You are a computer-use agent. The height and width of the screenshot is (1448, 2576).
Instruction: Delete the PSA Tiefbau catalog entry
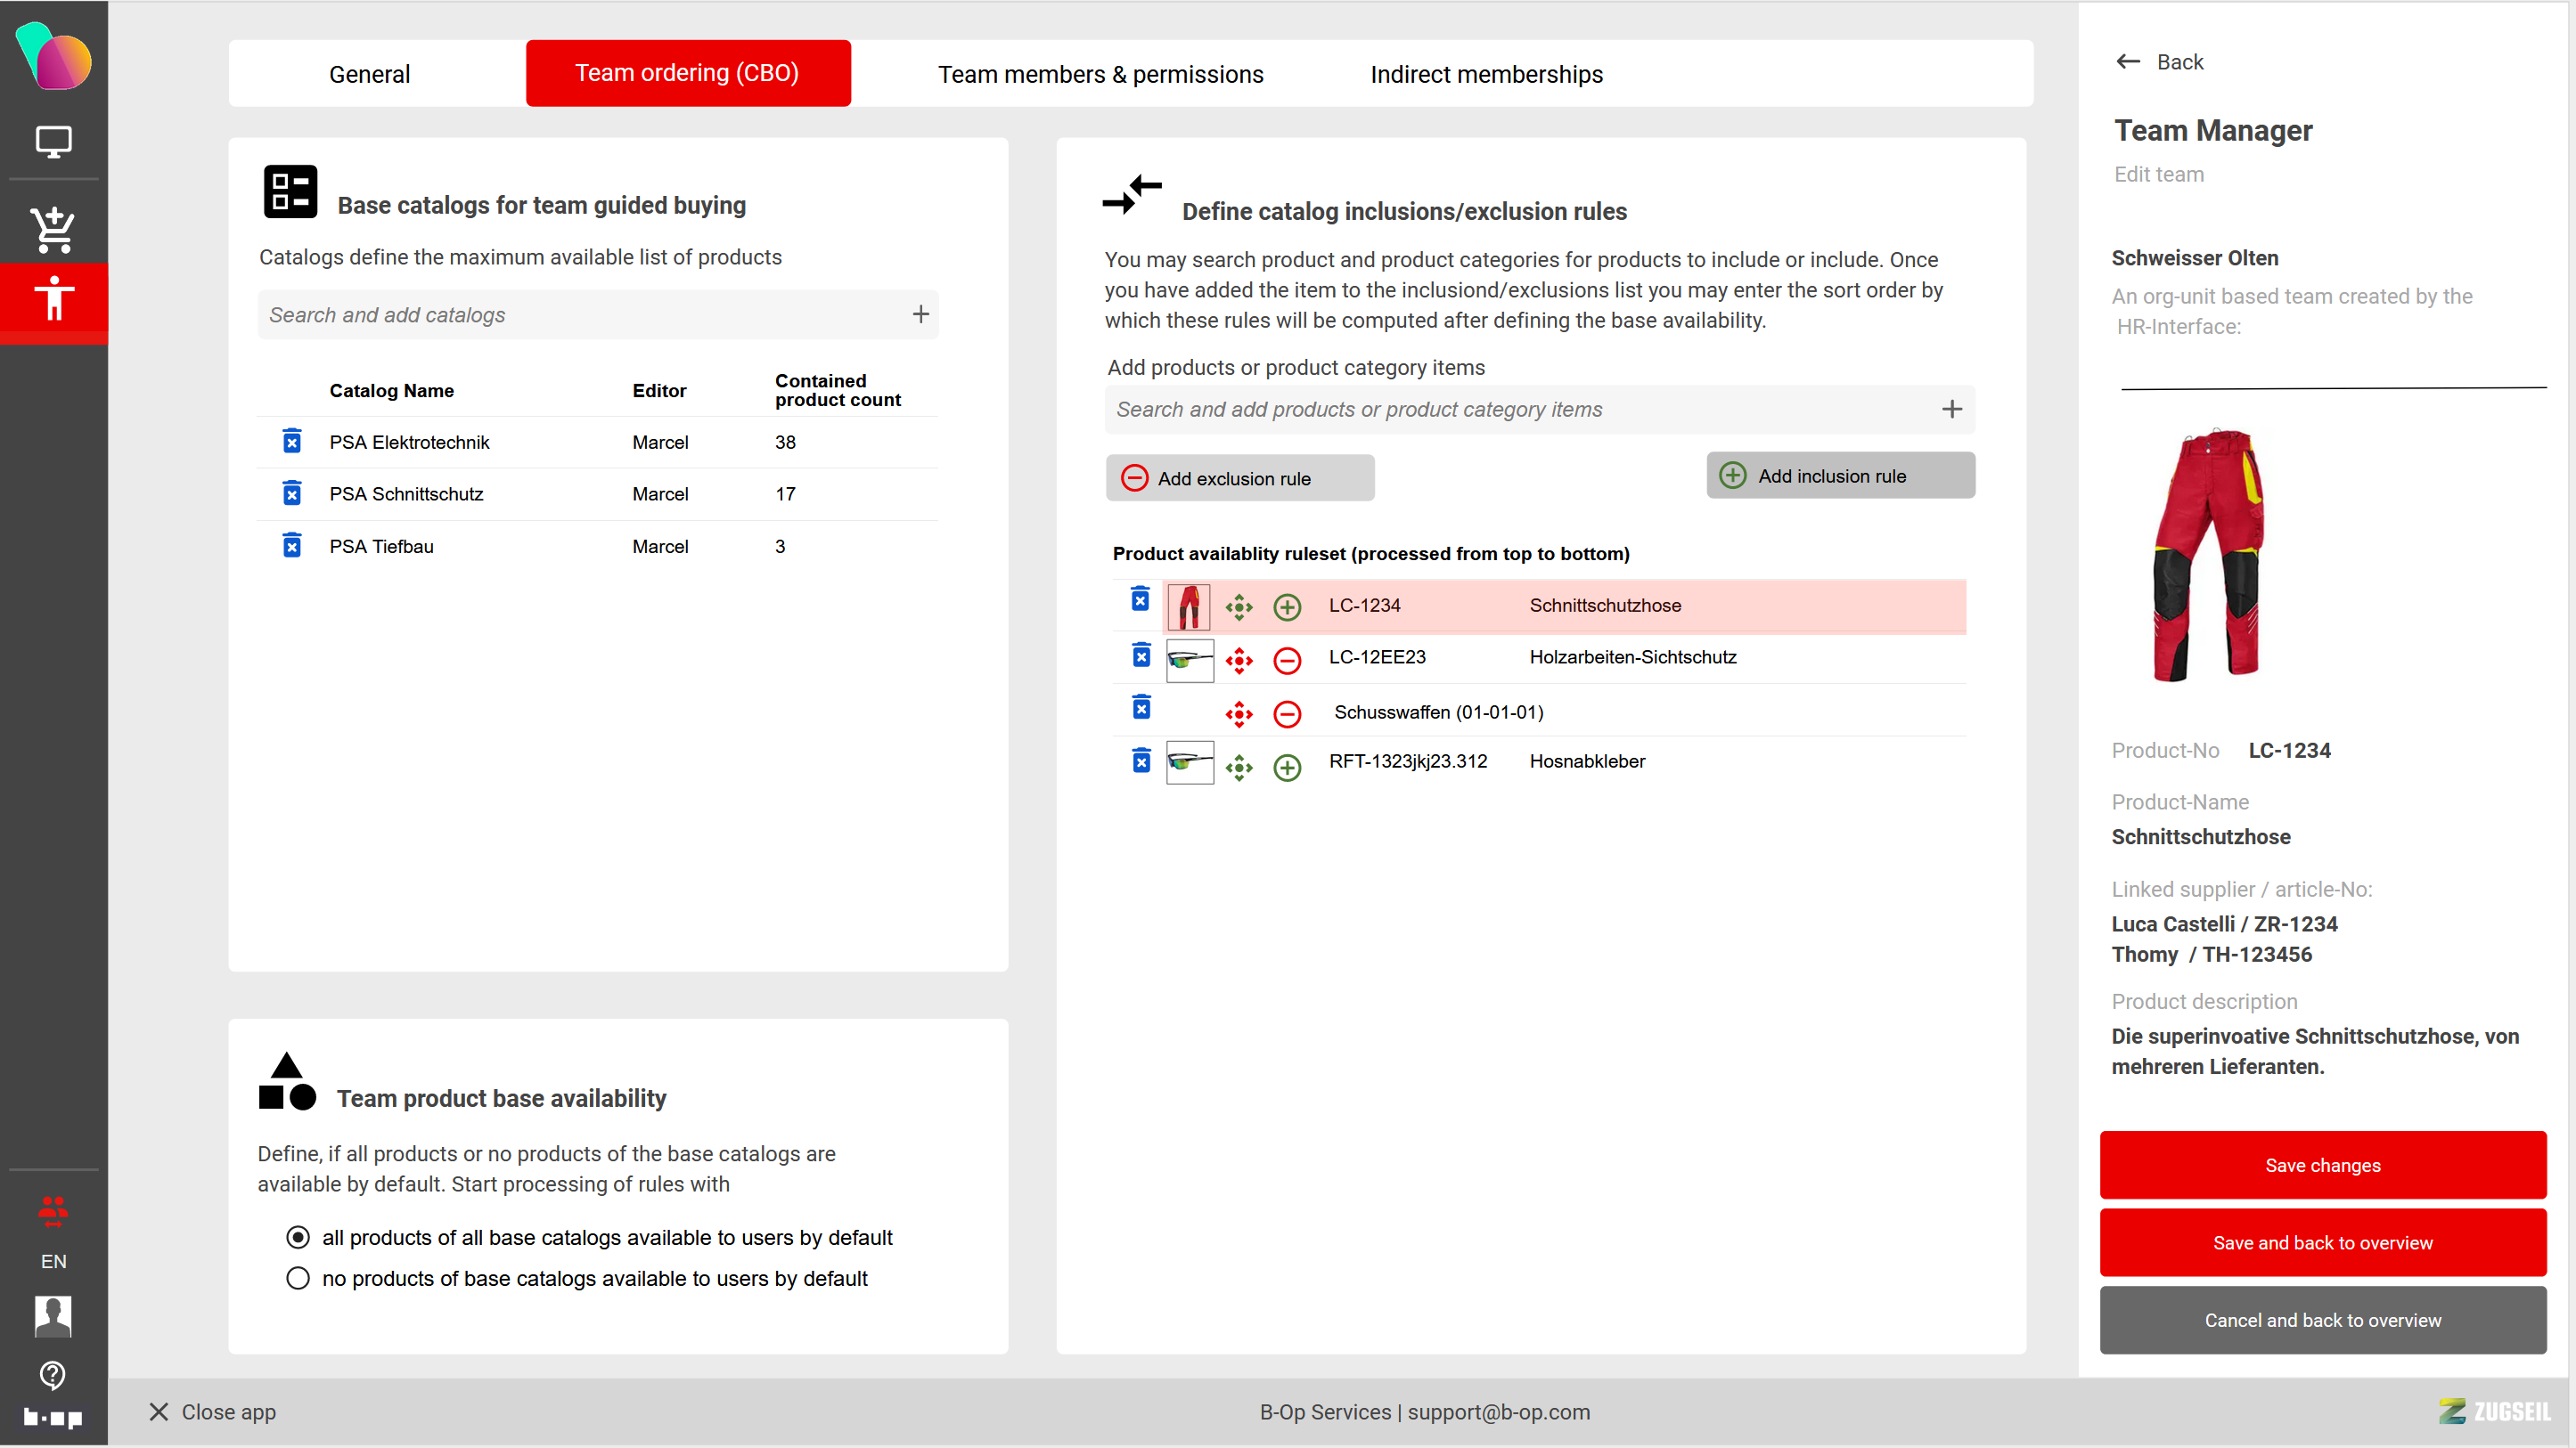point(291,546)
